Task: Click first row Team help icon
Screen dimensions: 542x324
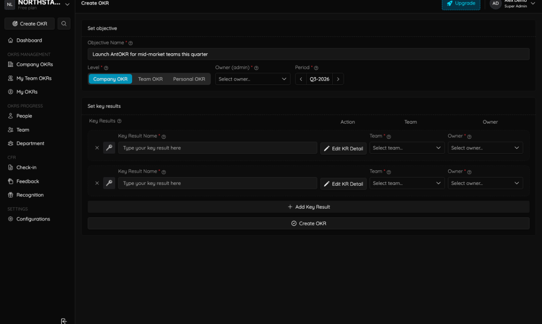Action: point(389,136)
